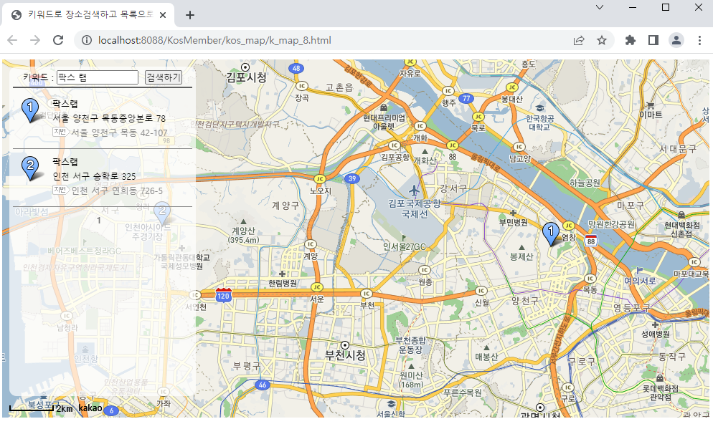Click route 46 shield on map
Screen dimensions: 713x424
pos(263,385)
